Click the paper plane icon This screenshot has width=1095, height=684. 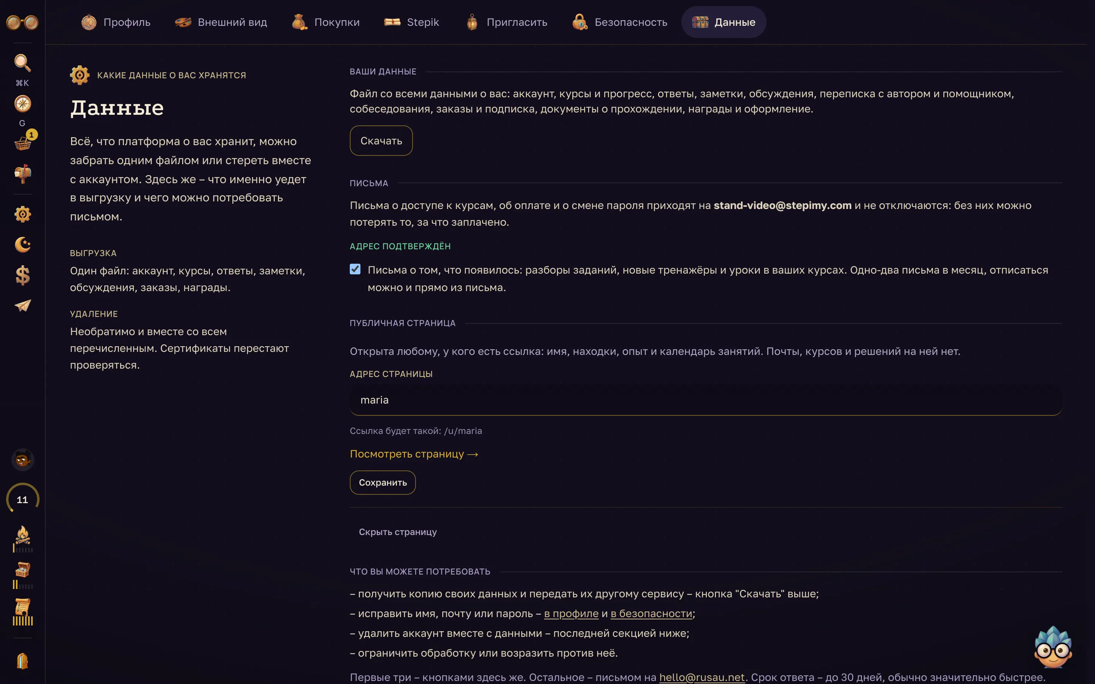[22, 306]
